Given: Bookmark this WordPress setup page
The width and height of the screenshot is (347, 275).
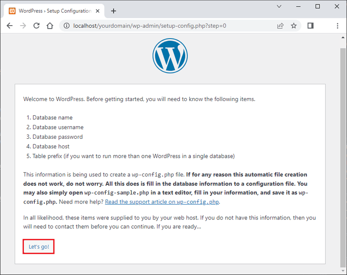Looking at the screenshot, I should [294, 26].
